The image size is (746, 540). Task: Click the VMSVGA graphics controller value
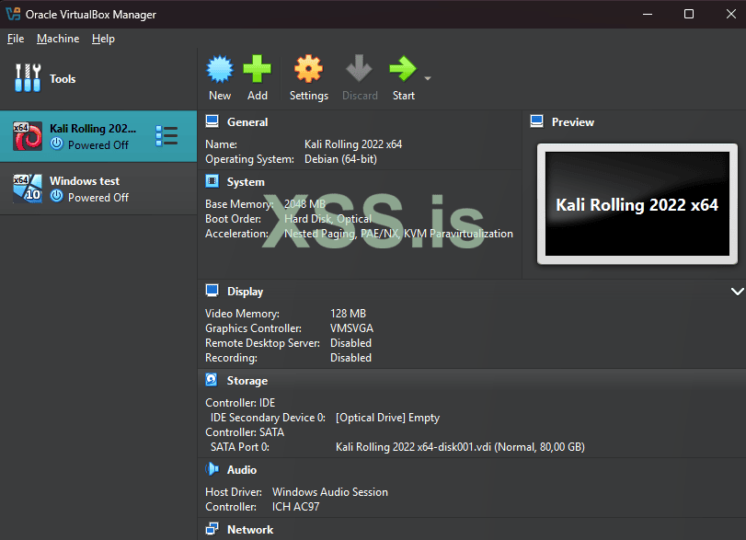(x=351, y=328)
